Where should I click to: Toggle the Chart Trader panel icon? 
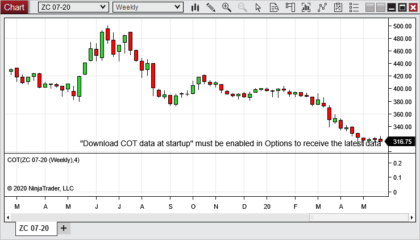pyautogui.click(x=290, y=7)
